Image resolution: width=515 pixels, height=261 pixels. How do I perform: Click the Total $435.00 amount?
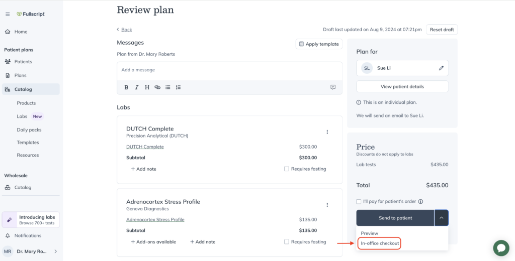point(437,185)
